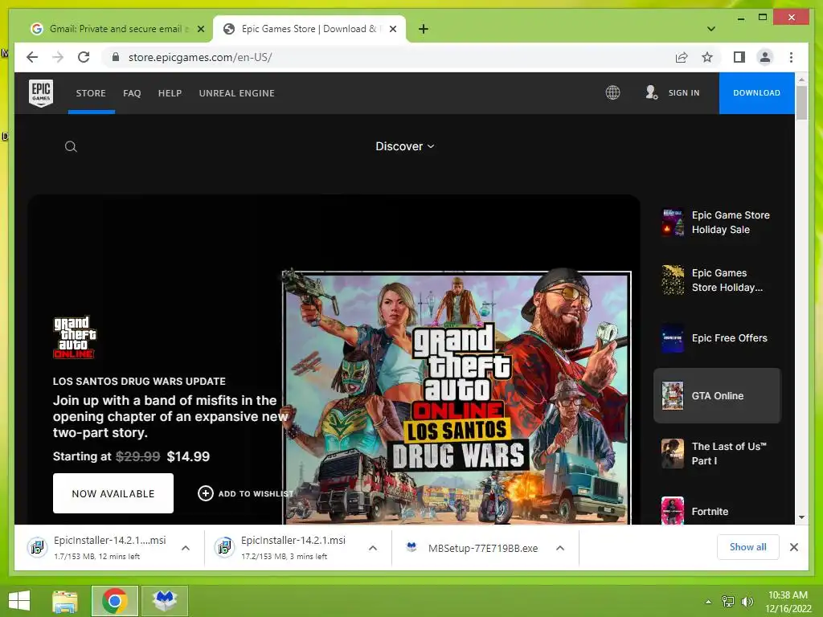The height and width of the screenshot is (617, 823).
Task: Open the FAQ nav item
Action: 132,93
